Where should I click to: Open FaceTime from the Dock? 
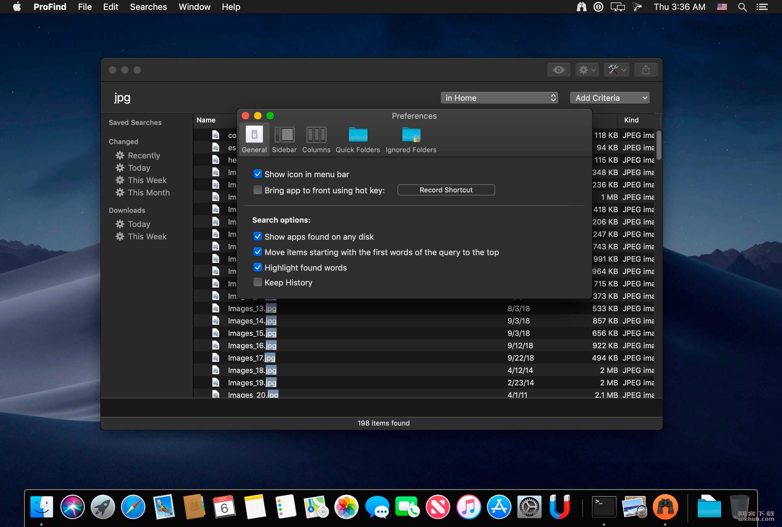407,507
